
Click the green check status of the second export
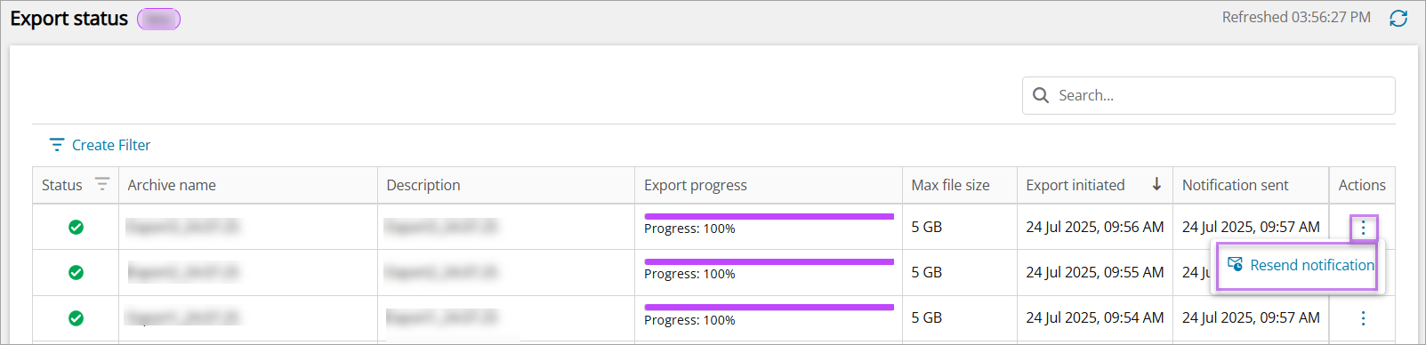77,272
